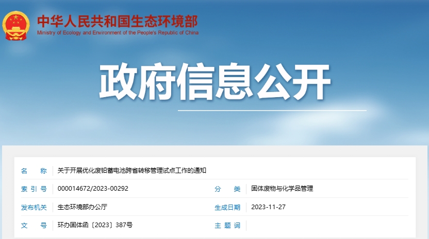Select the 文号 field label
This screenshot has height=239, width=429.
pos(34,225)
